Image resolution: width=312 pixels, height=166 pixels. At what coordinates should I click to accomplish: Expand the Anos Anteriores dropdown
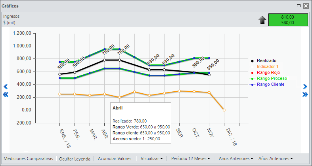click(236, 158)
